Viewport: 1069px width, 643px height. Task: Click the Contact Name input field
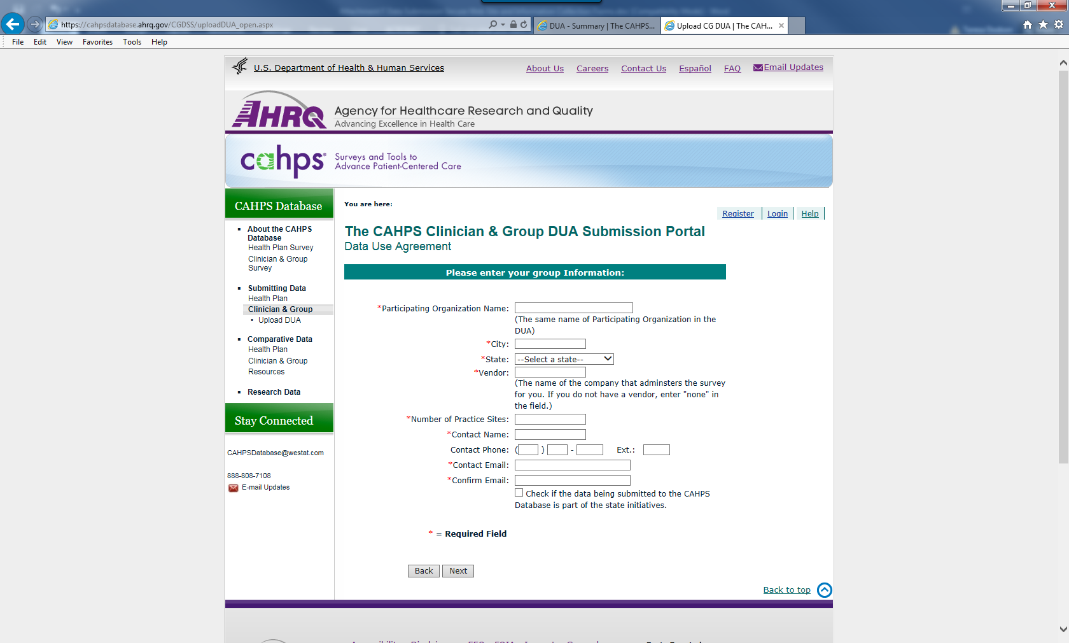[x=550, y=435]
